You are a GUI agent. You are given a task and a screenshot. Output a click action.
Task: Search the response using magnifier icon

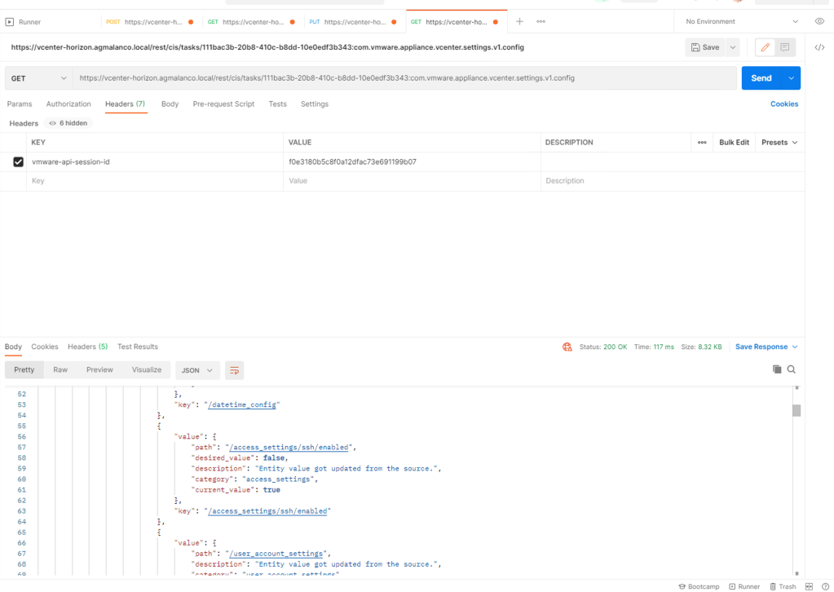791,369
